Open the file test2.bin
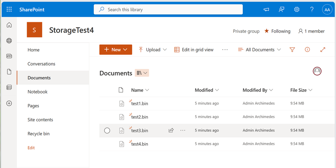Viewport: 336px width, 168px height. click(x=140, y=117)
